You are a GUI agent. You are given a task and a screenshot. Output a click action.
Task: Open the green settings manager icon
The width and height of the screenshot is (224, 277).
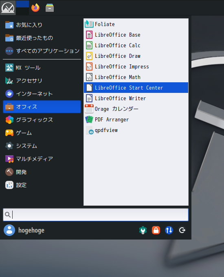(143, 230)
